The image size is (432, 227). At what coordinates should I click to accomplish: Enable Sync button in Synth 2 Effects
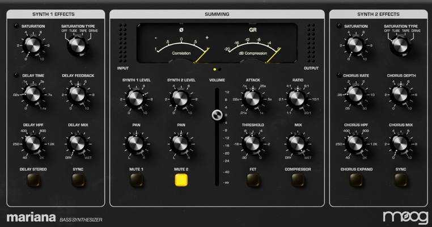point(401,180)
